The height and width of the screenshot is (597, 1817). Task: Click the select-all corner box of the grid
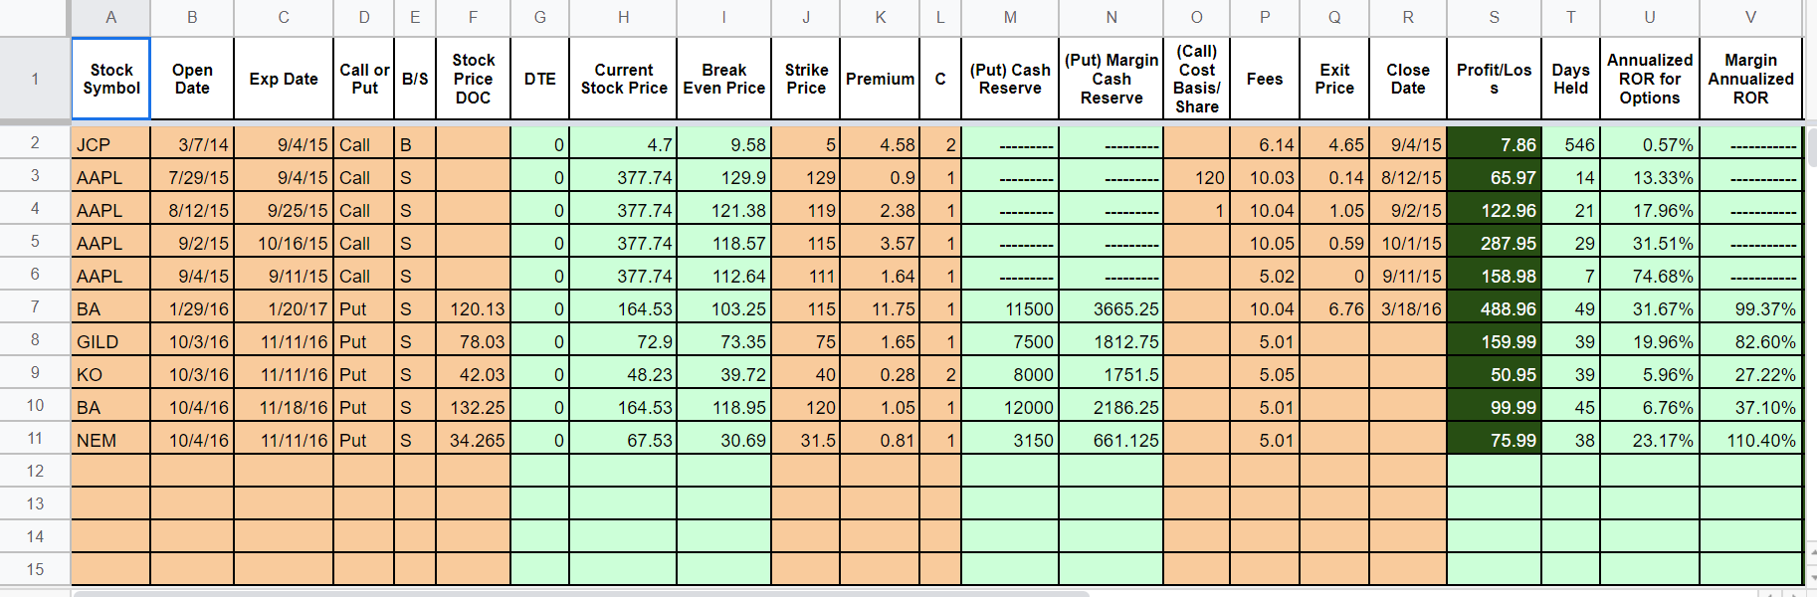35,17
